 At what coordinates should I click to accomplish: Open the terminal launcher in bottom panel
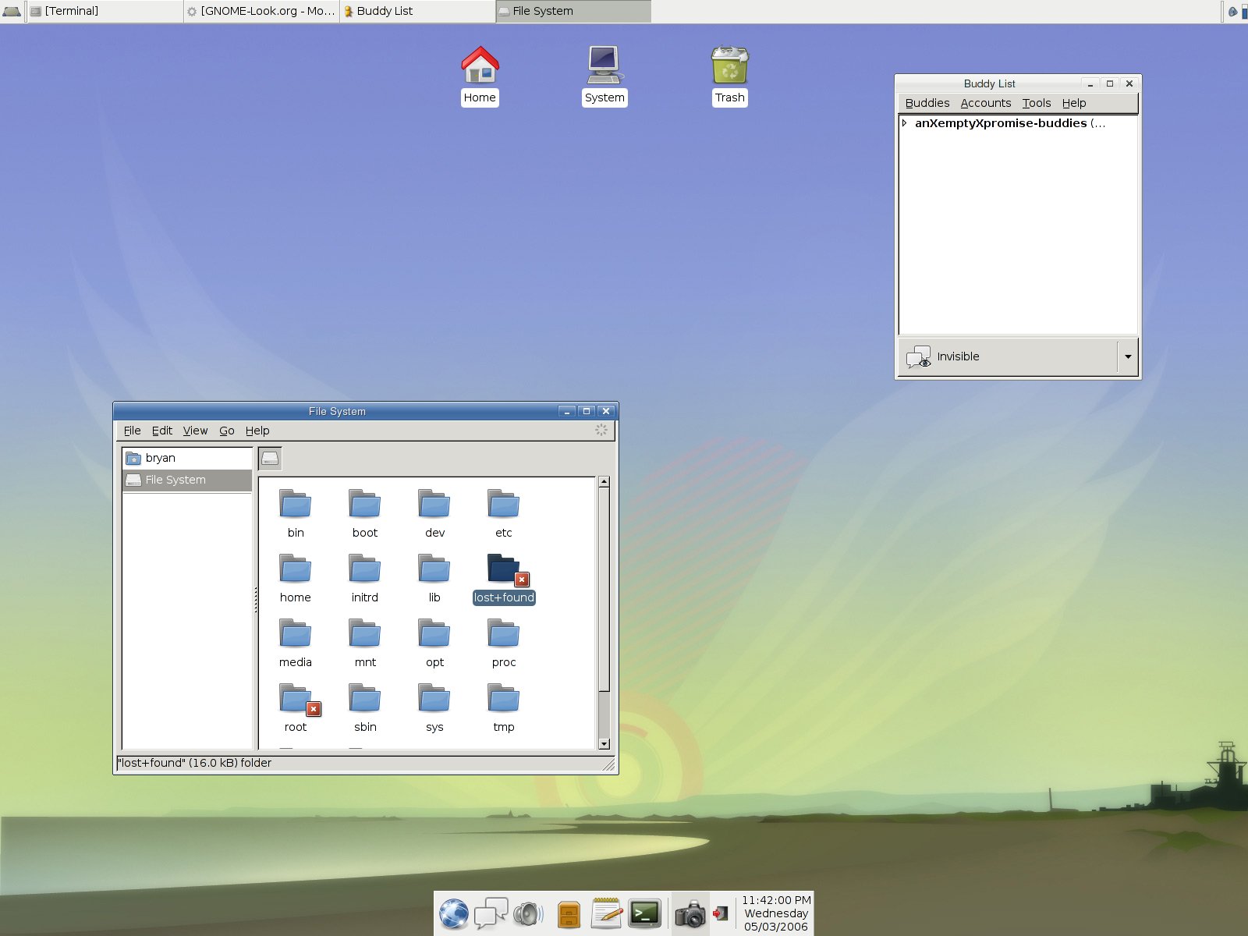(x=645, y=913)
